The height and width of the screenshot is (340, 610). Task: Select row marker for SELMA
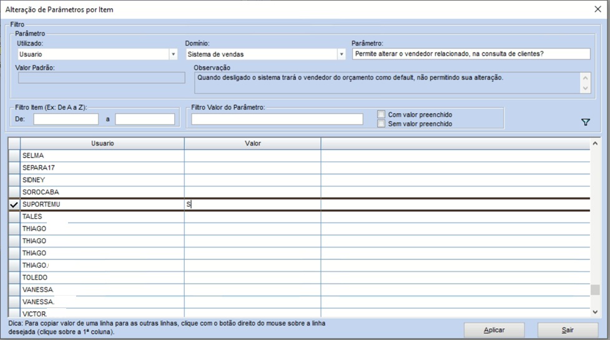pos(14,155)
